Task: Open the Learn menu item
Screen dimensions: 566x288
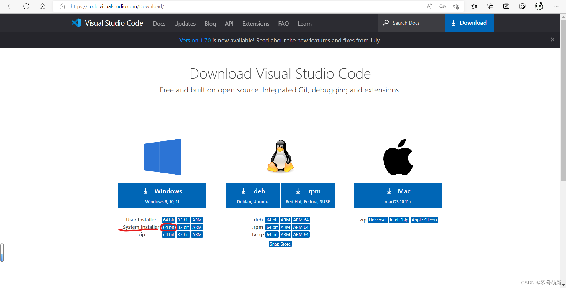Action: [304, 24]
